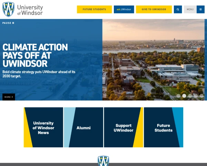
Task: Open the search magnifier icon button
Action: [178, 9]
